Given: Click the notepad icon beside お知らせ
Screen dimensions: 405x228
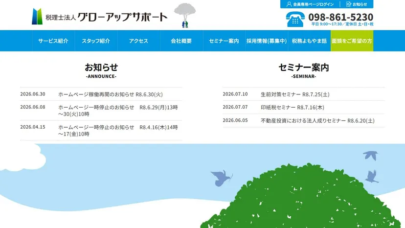Looking at the screenshot, I should coord(349,4).
